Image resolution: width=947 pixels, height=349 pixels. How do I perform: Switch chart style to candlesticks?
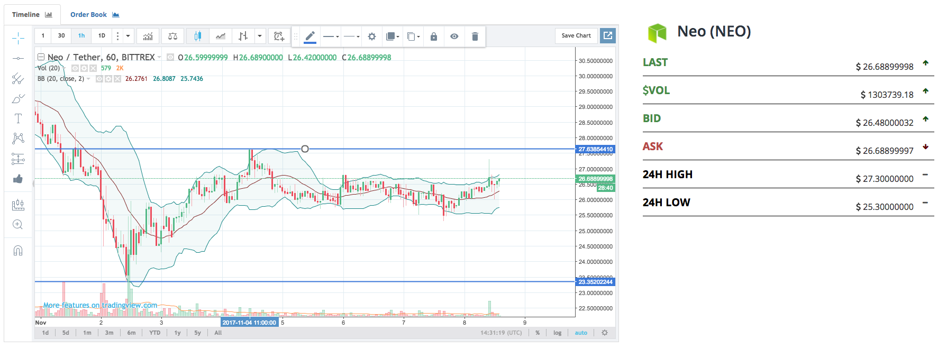click(197, 36)
